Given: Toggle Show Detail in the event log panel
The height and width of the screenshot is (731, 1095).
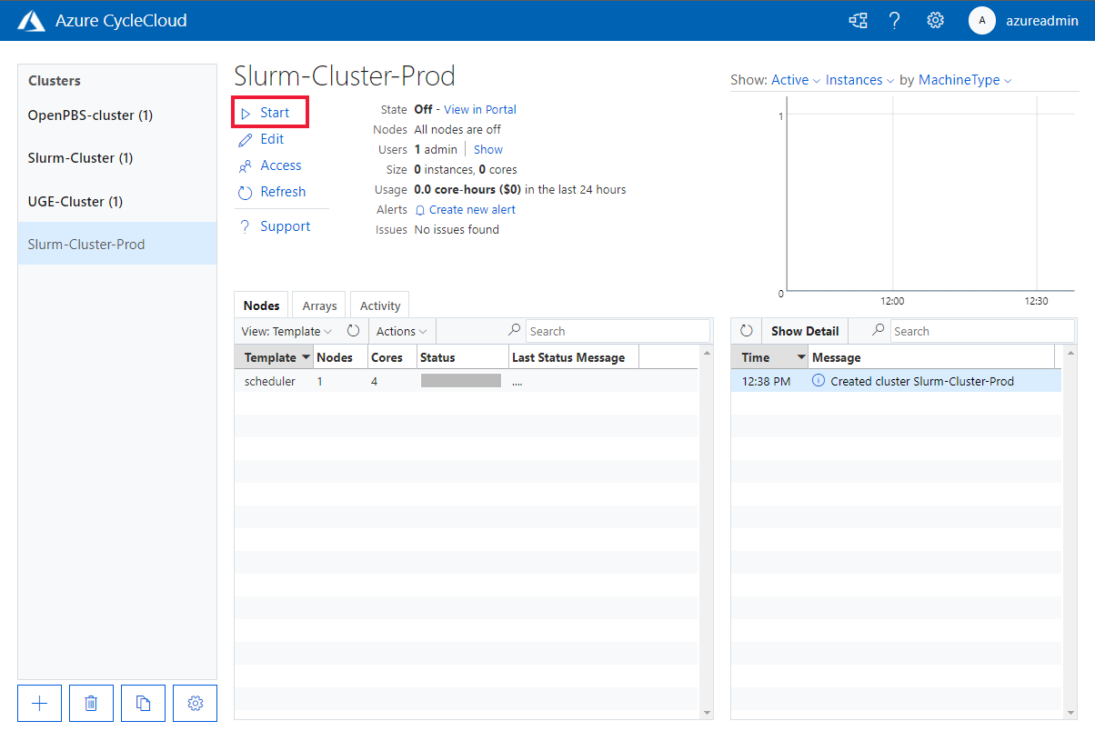Looking at the screenshot, I should (x=804, y=330).
